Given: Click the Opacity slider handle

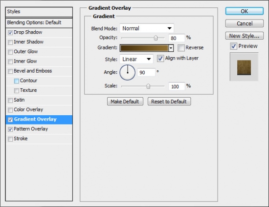Looking at the screenshot, I should (x=156, y=38).
